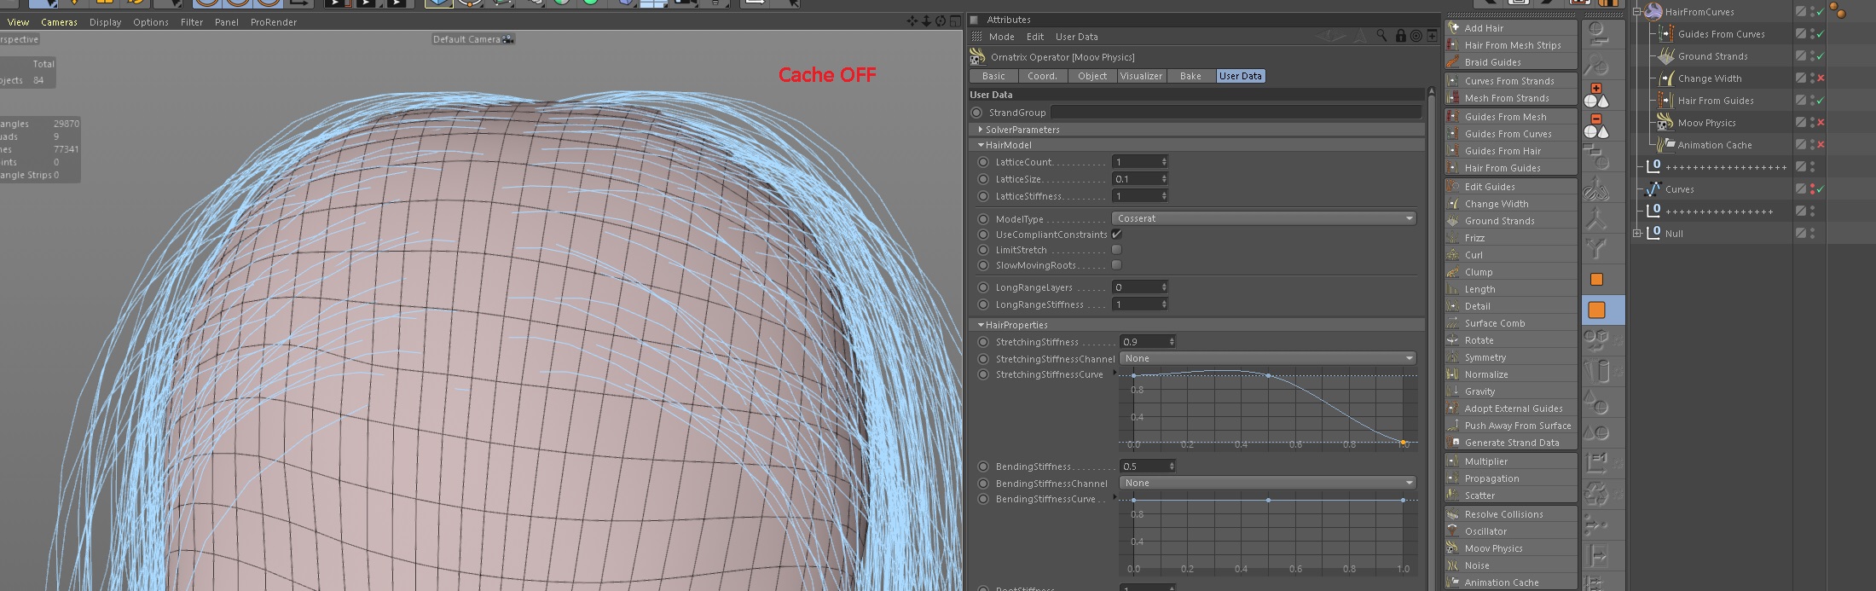Enable Animation Cache via its red X
1876x591 pixels.
pyautogui.click(x=1821, y=145)
